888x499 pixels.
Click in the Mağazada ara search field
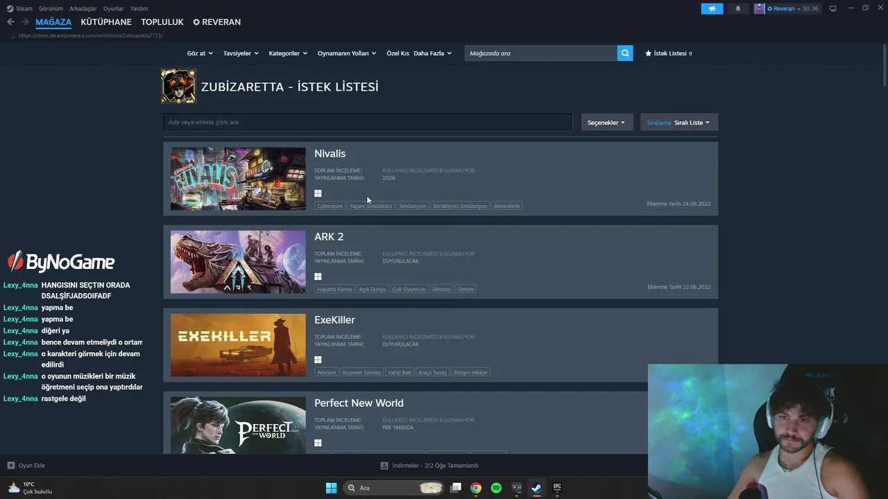point(541,53)
